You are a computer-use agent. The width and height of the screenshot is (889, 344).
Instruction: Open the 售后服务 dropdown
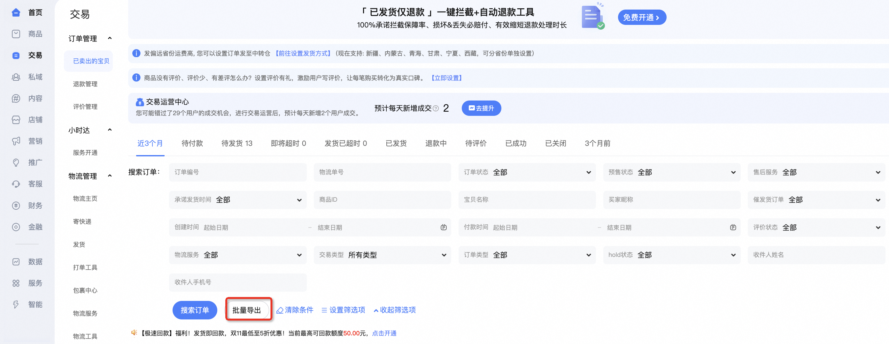coord(816,172)
